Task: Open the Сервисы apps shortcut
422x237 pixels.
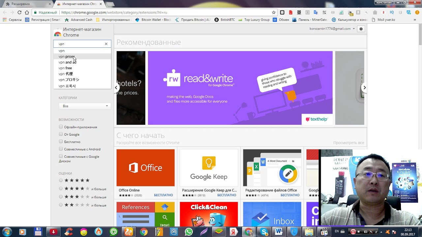Action: click(x=13, y=20)
